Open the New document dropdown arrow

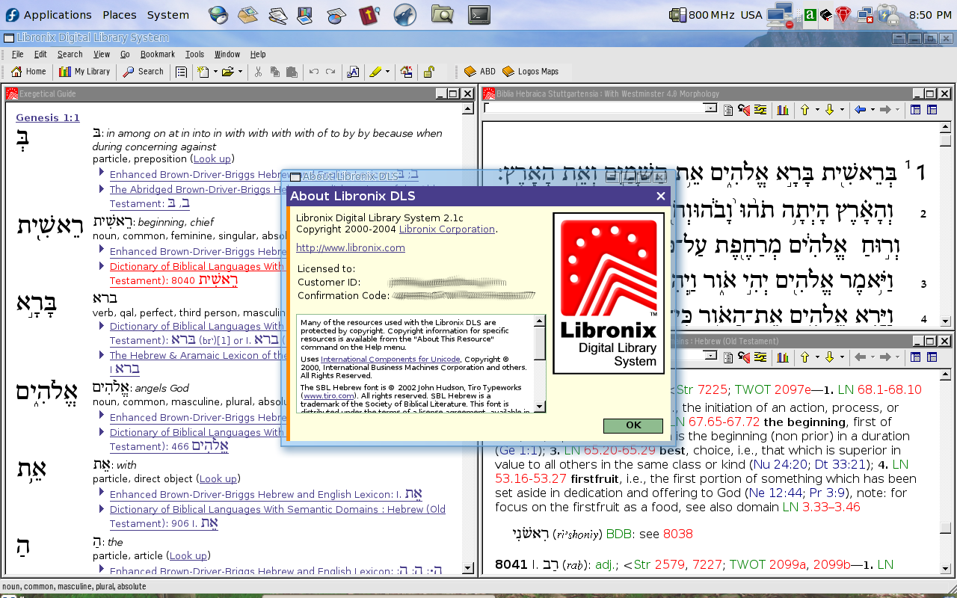pos(215,72)
